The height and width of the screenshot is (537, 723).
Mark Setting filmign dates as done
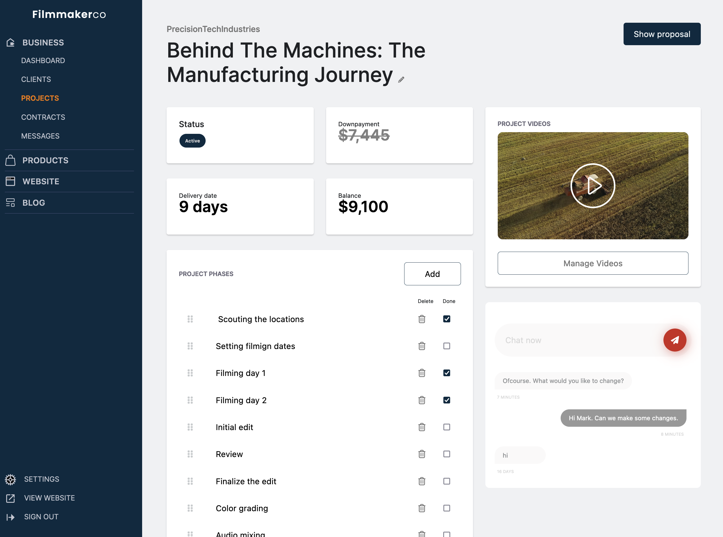click(446, 346)
